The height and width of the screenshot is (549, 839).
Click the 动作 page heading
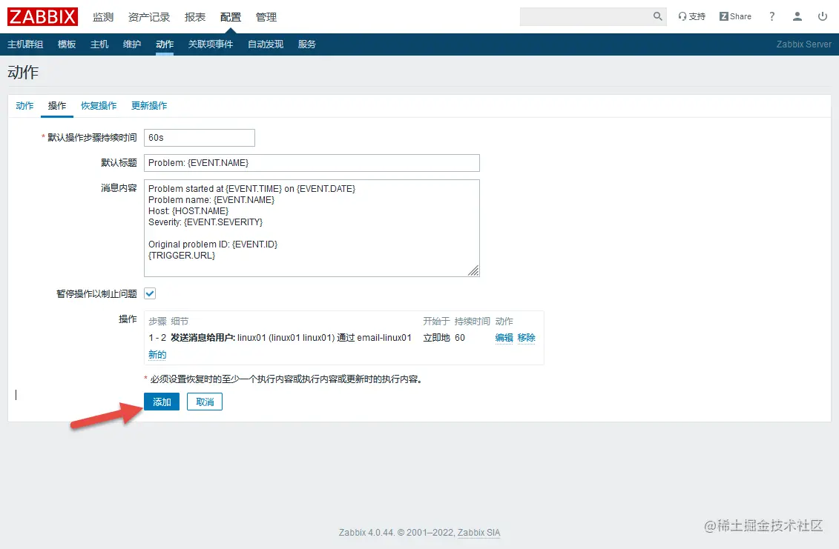point(23,72)
